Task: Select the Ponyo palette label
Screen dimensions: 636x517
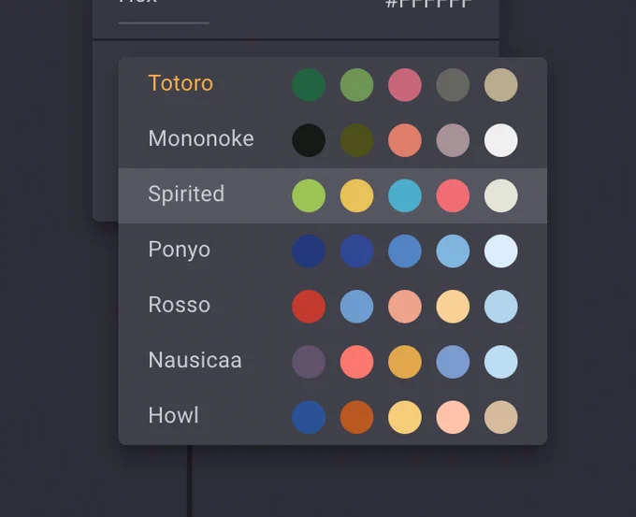Action: coord(180,250)
